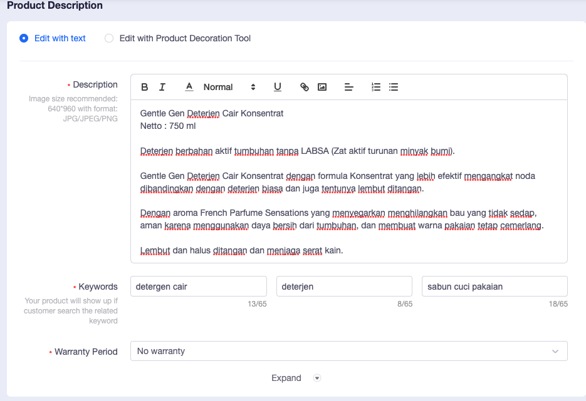Click the sentence mentioning LABSA
Viewport: 586px width, 401px height.
[297, 151]
